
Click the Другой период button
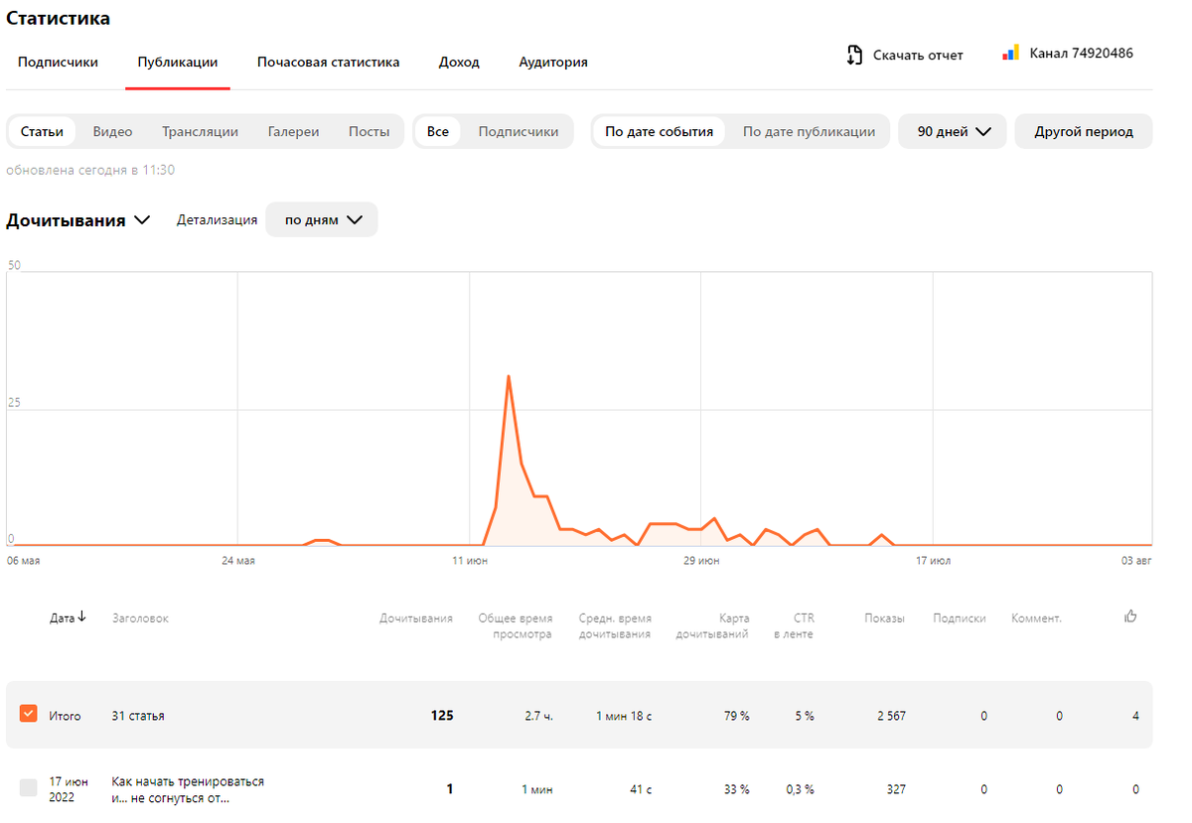pyautogui.click(x=1084, y=131)
